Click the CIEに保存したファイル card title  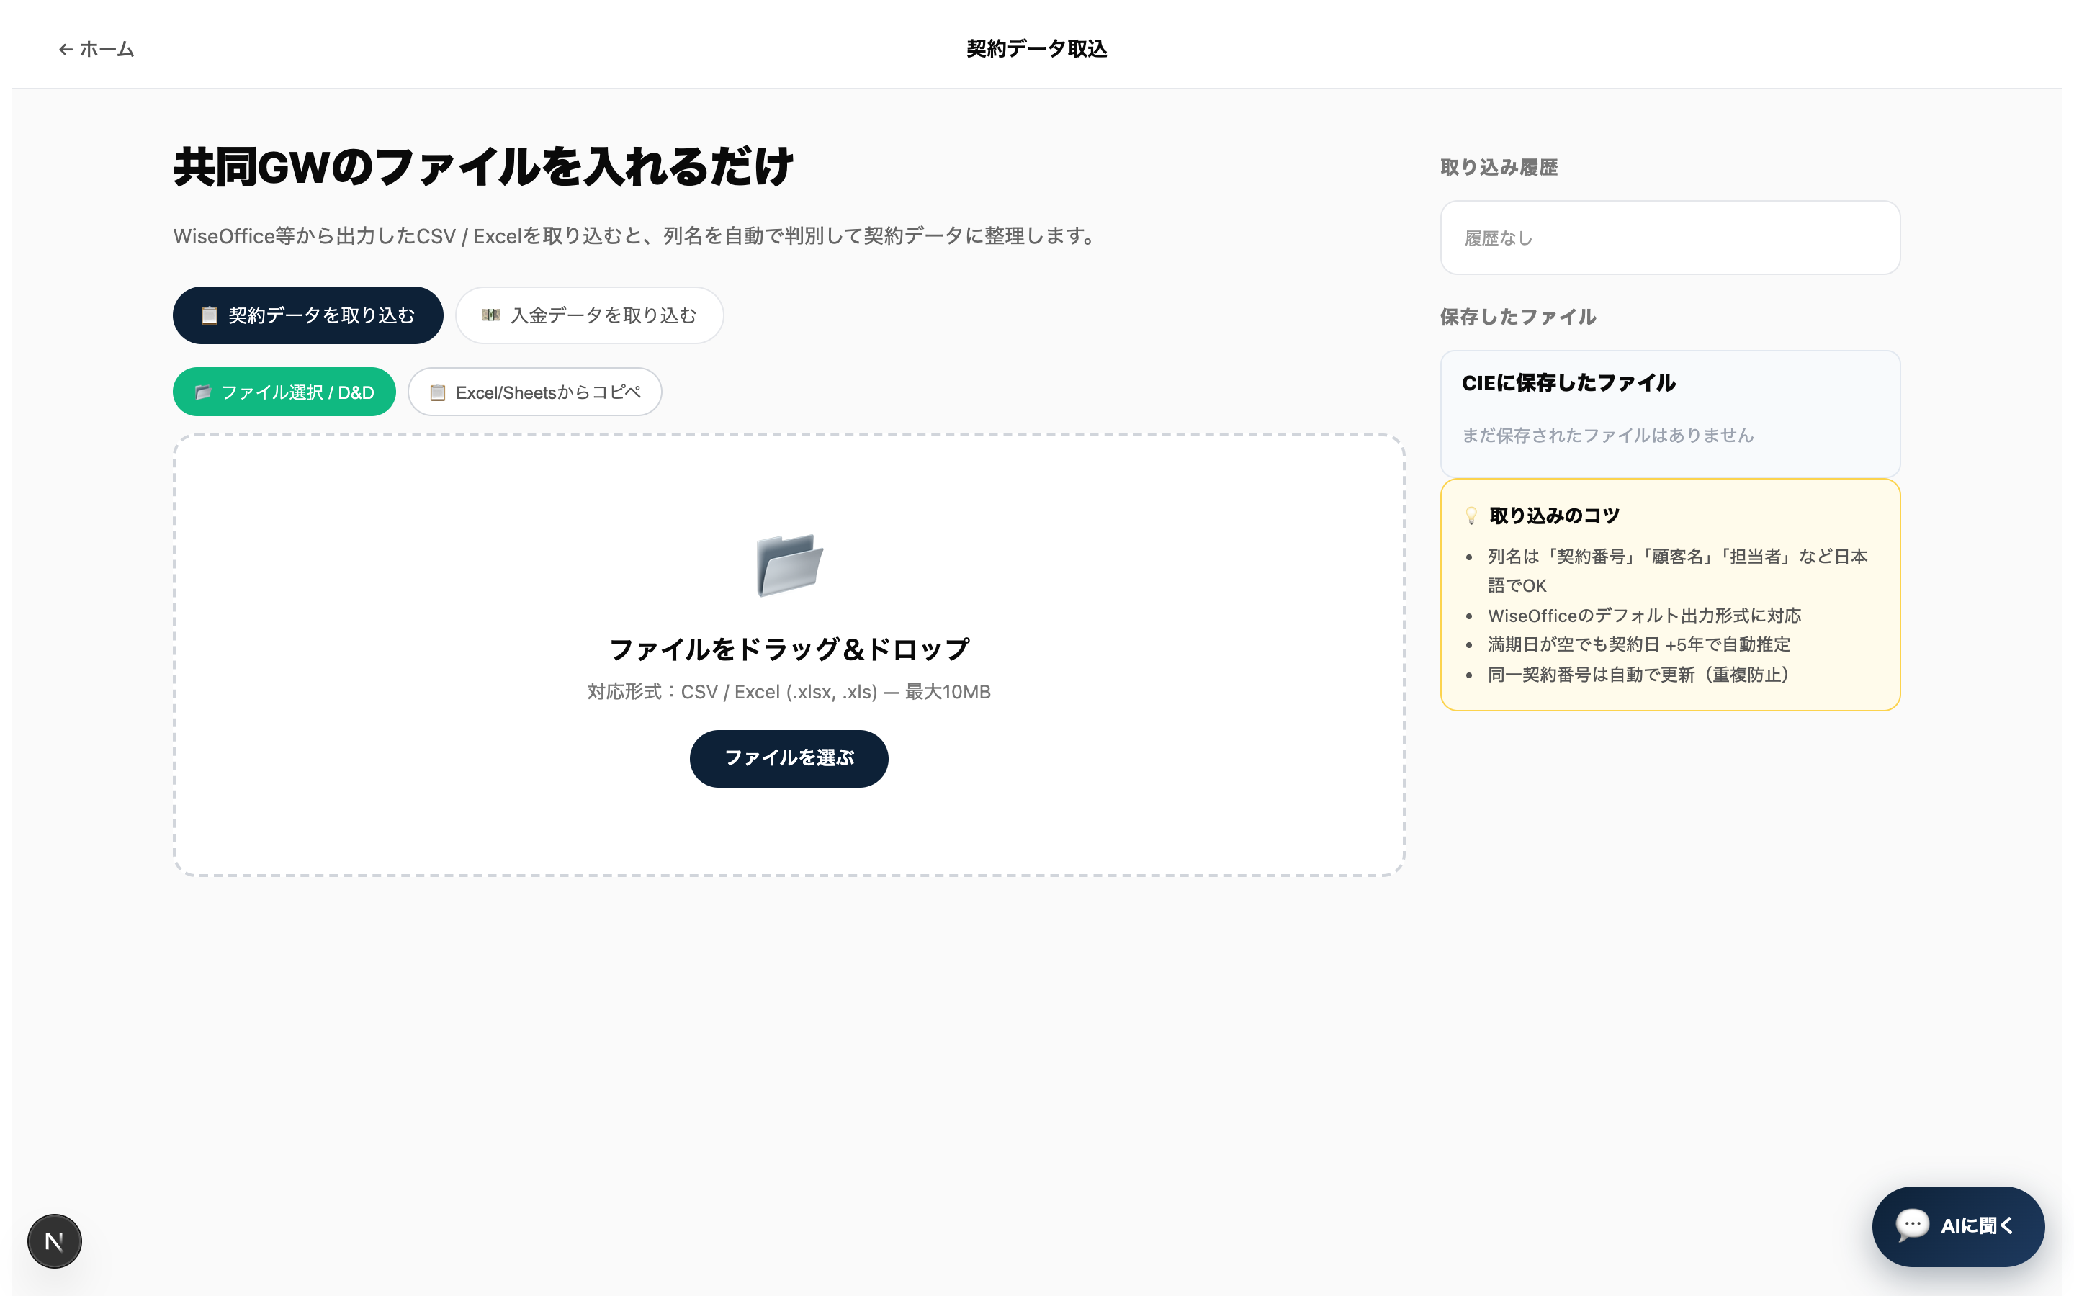[1568, 383]
